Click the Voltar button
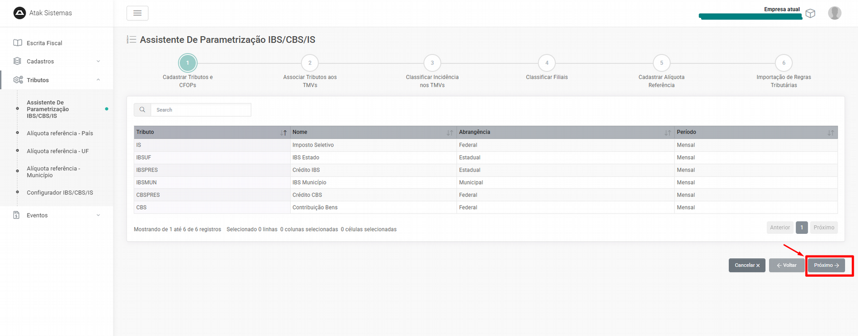This screenshot has height=336, width=858. click(787, 265)
